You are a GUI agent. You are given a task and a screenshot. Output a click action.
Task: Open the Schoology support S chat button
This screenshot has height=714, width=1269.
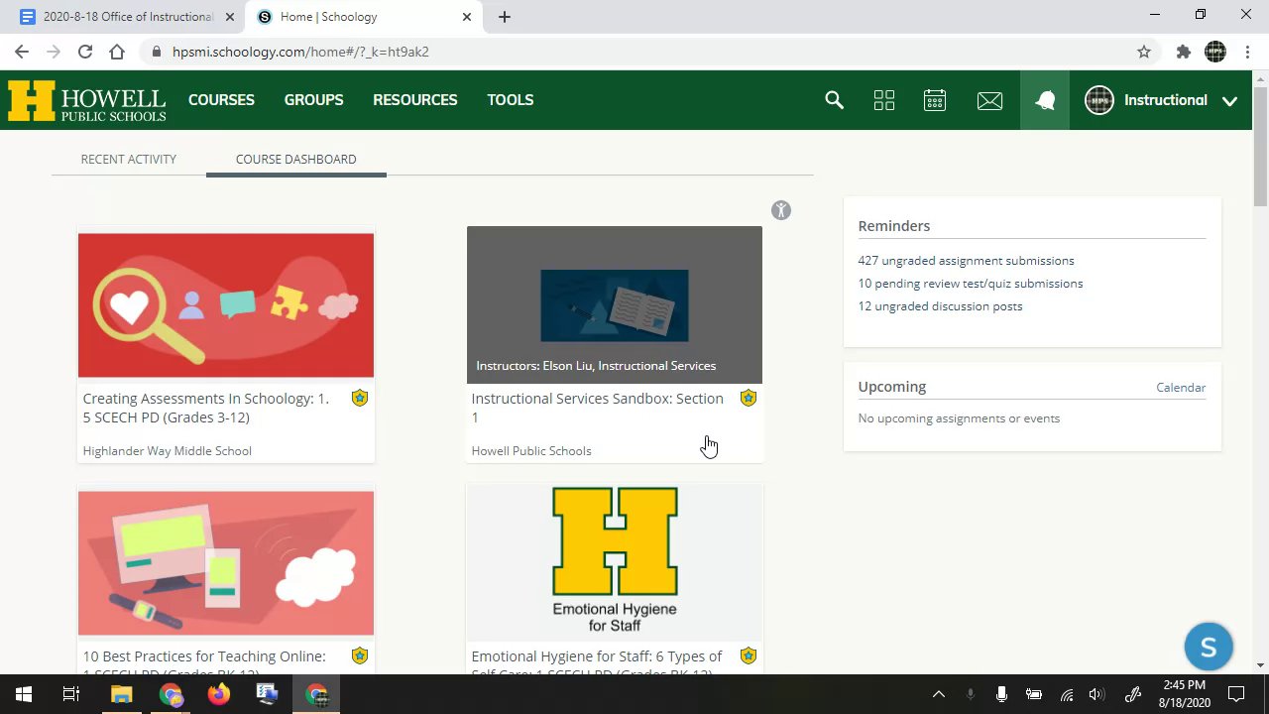tap(1209, 648)
